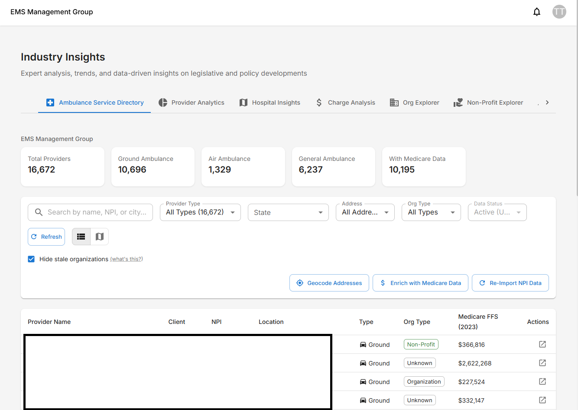Select the Ambulance Service Directory tab
578x410 pixels.
[x=94, y=102]
